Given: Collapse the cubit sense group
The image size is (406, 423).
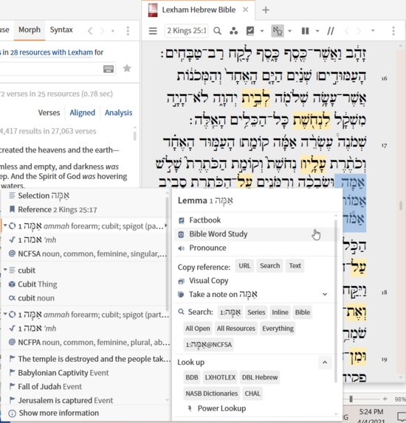Looking at the screenshot, I should pyautogui.click(x=5, y=270).
